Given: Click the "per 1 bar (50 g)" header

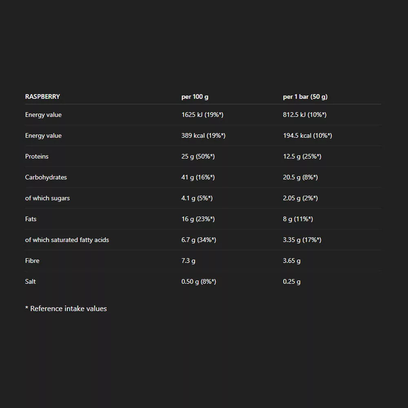Looking at the screenshot, I should point(305,97).
